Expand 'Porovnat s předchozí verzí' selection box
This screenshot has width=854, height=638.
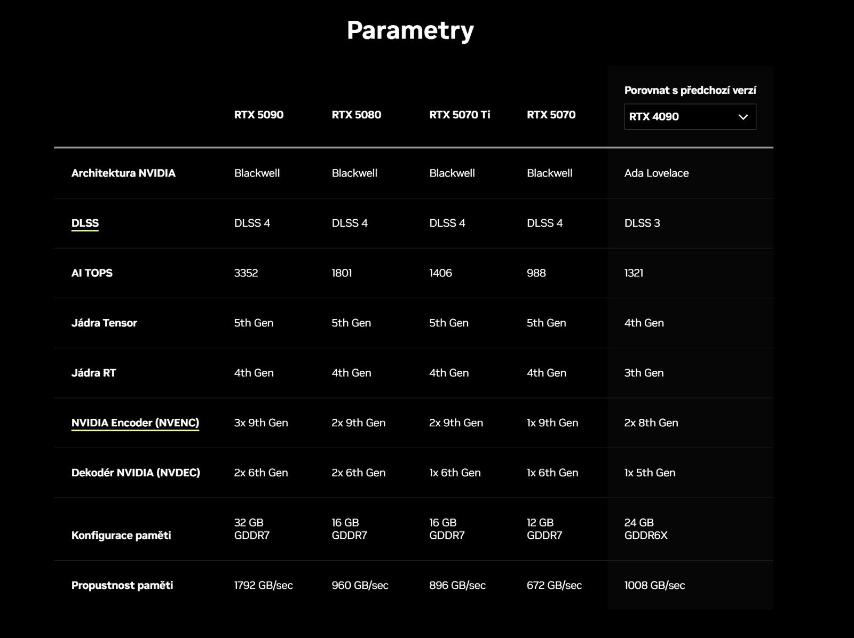point(690,116)
